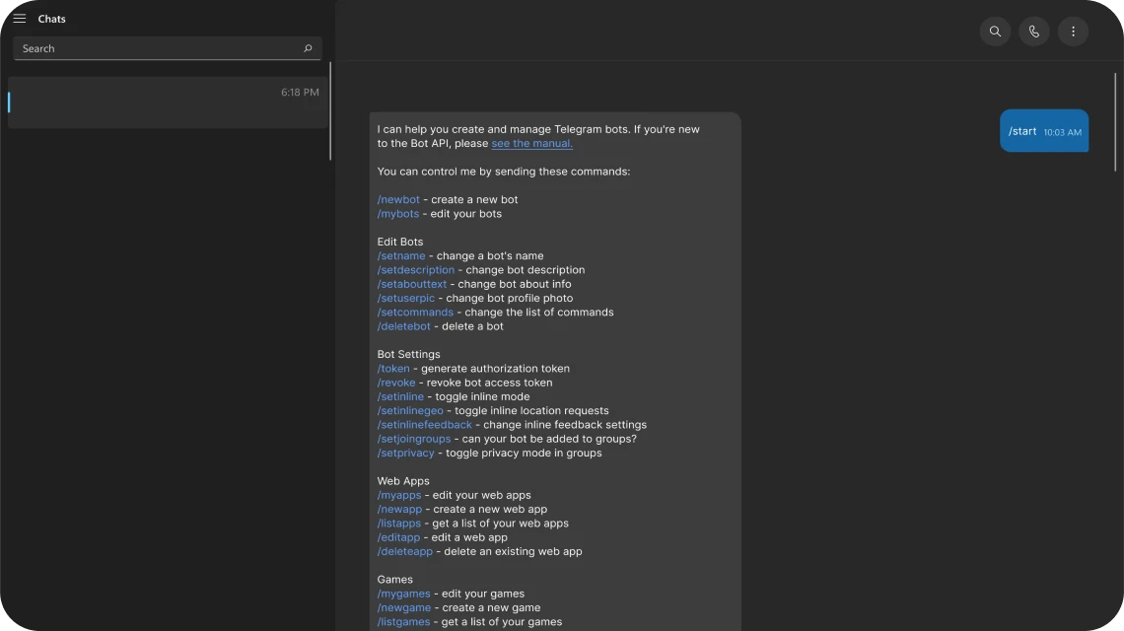1124x631 pixels.
Task: Start a call with the phone icon
Action: pyautogui.click(x=1033, y=32)
